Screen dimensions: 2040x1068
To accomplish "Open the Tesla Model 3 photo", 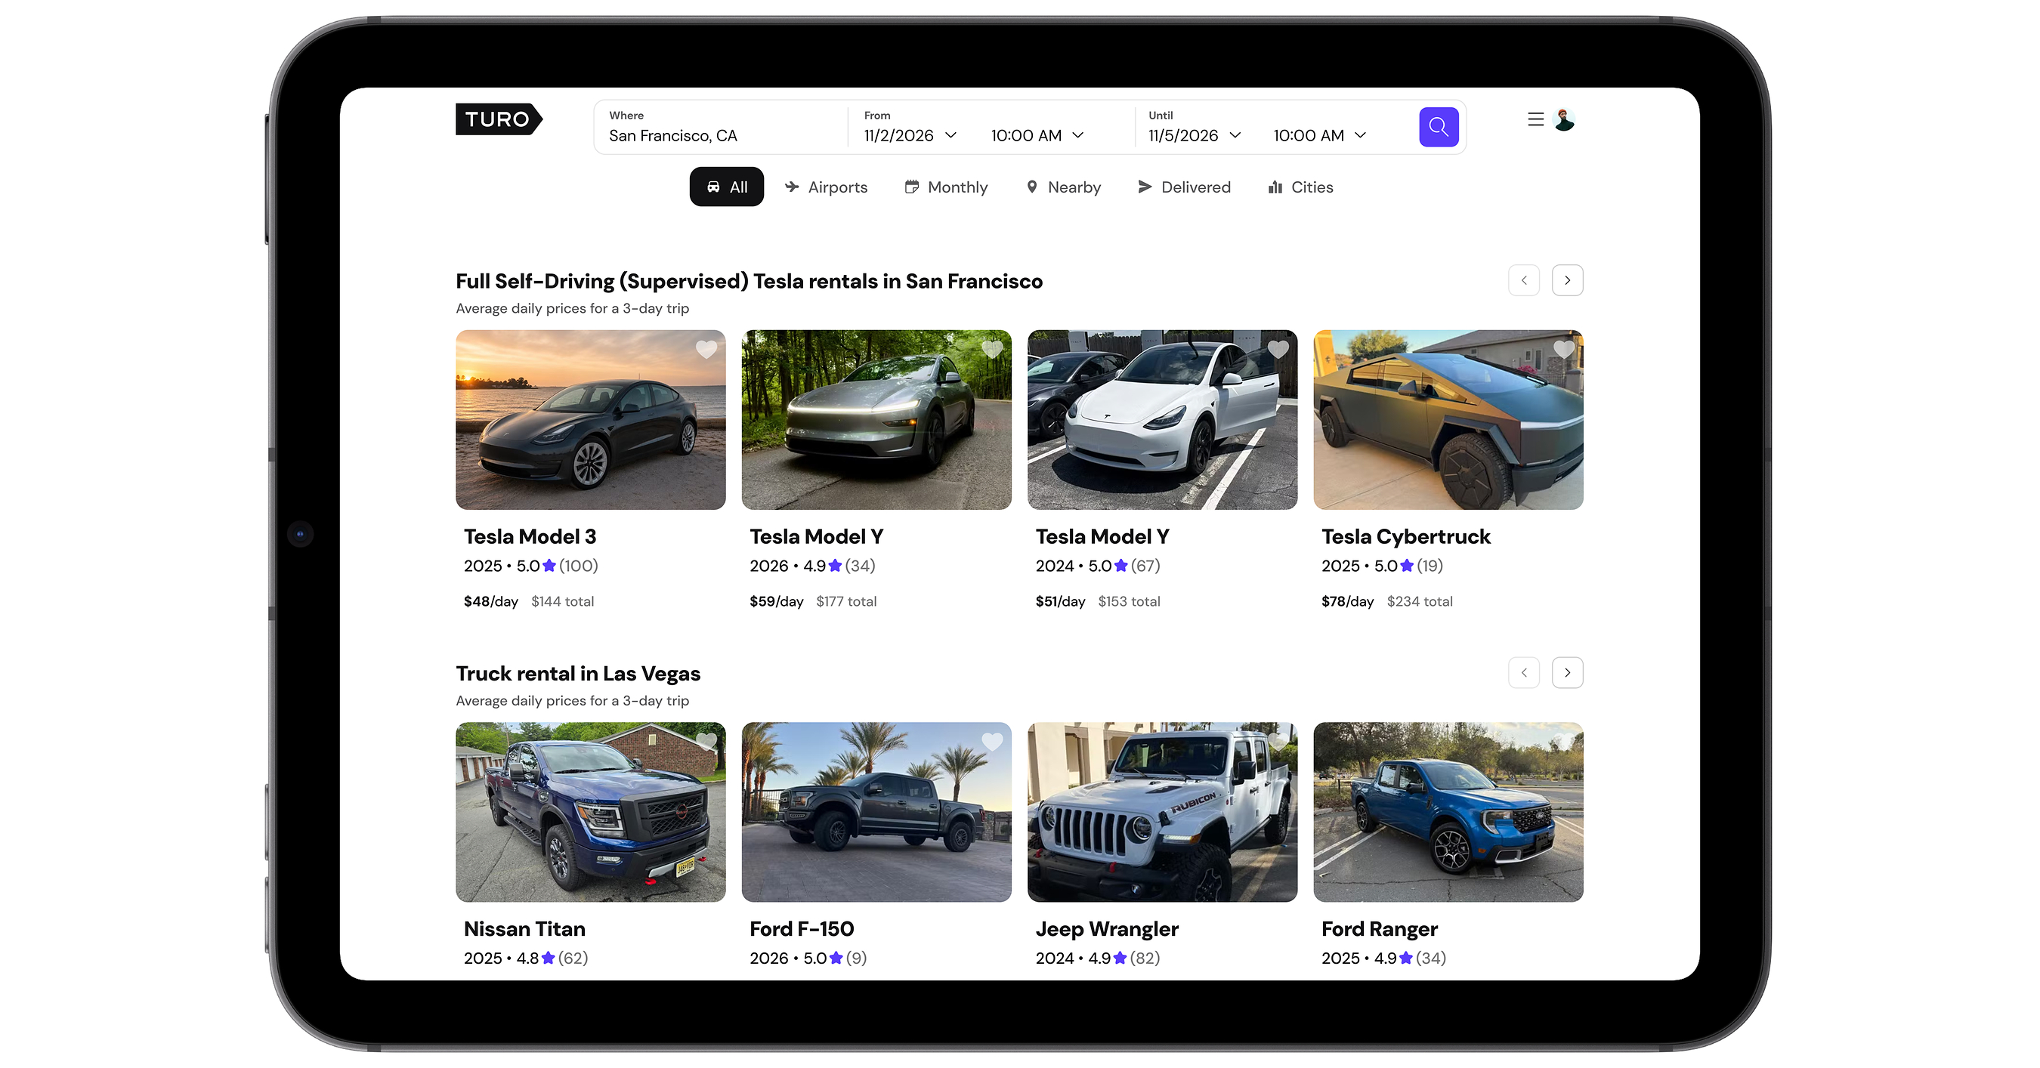I will [590, 420].
